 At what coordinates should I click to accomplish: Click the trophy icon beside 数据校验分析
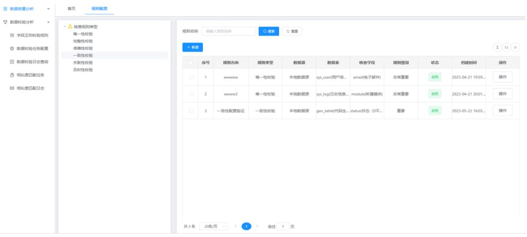tap(5, 22)
